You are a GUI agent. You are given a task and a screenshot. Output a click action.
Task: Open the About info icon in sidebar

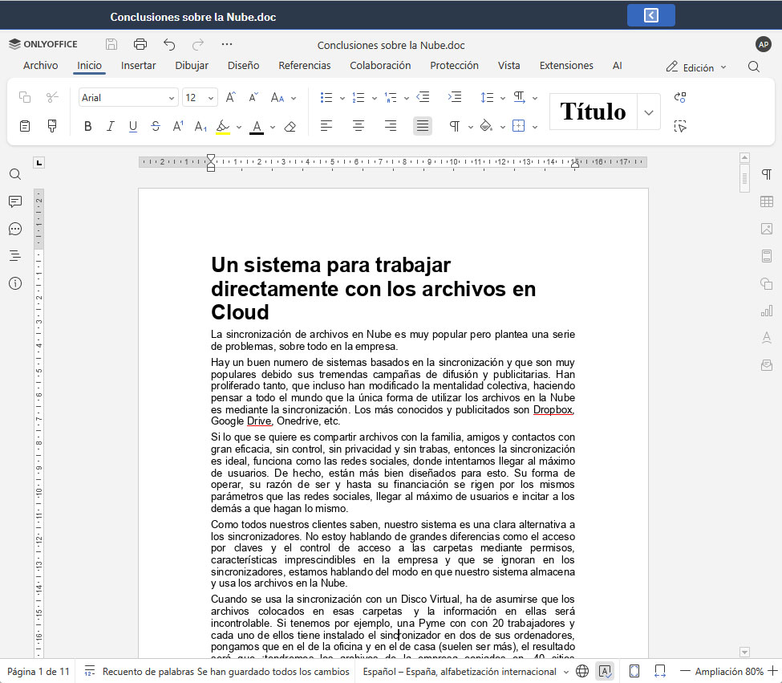click(x=15, y=283)
